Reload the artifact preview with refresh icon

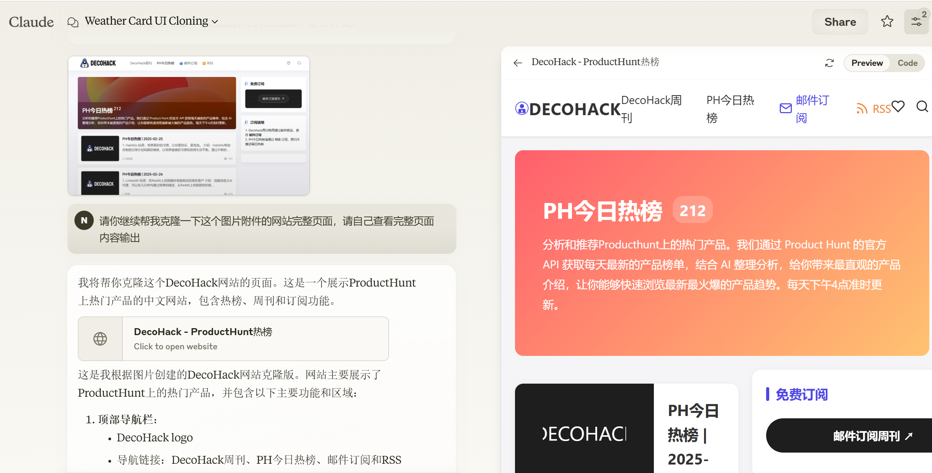point(829,63)
